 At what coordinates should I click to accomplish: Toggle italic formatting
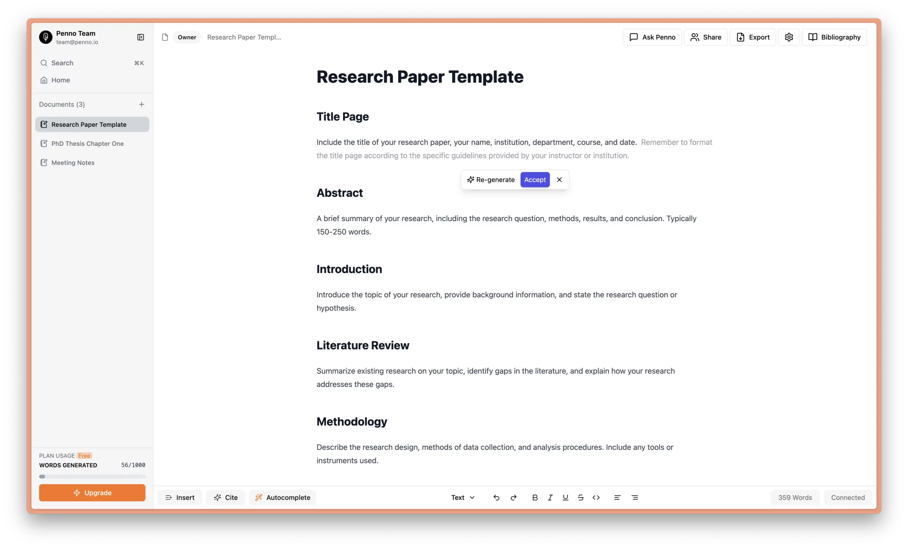550,498
